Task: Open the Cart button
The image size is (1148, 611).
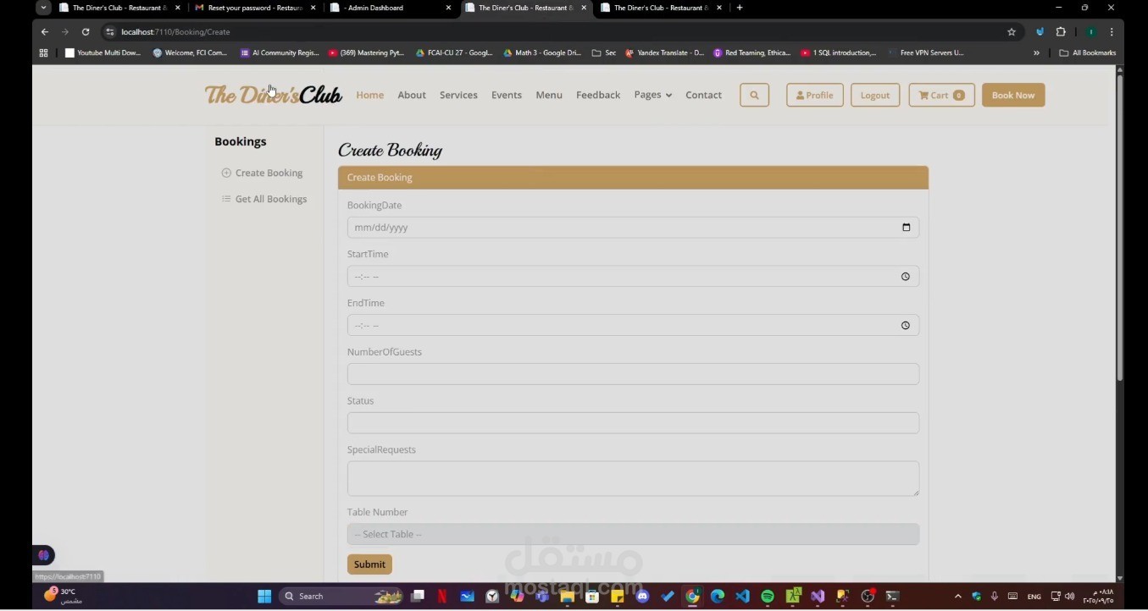Action: tap(941, 95)
